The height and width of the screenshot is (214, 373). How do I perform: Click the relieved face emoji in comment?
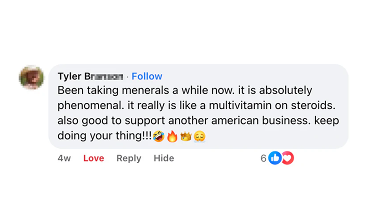pos(200,136)
